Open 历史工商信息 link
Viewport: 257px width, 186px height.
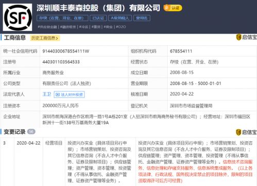coord(45,38)
